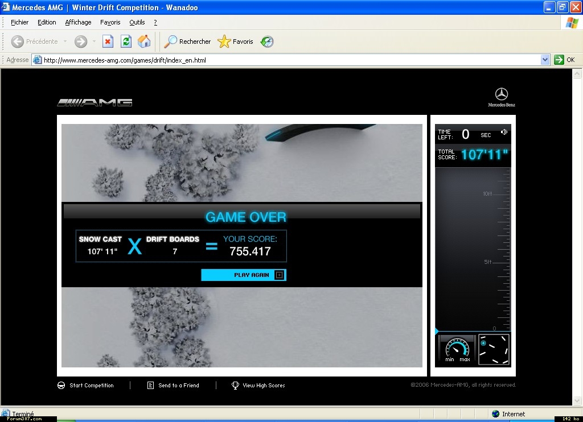
Task: Expand the address bar URL dropdown
Action: point(545,60)
